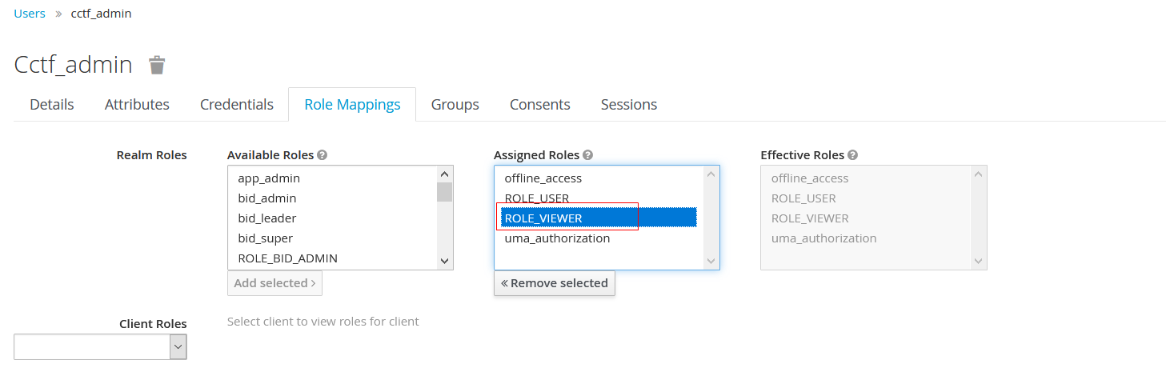The height and width of the screenshot is (384, 1166).
Task: Click the Remove selected button
Action: click(x=555, y=283)
